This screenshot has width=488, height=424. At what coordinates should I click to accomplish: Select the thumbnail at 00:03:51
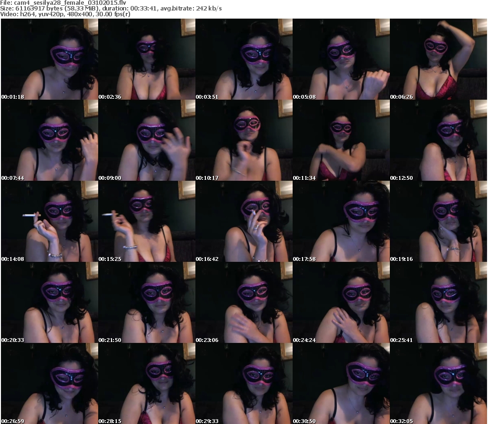(x=244, y=59)
